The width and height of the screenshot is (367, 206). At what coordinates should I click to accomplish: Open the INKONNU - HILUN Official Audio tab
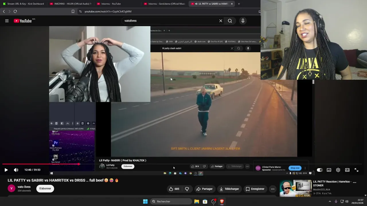click(x=71, y=4)
